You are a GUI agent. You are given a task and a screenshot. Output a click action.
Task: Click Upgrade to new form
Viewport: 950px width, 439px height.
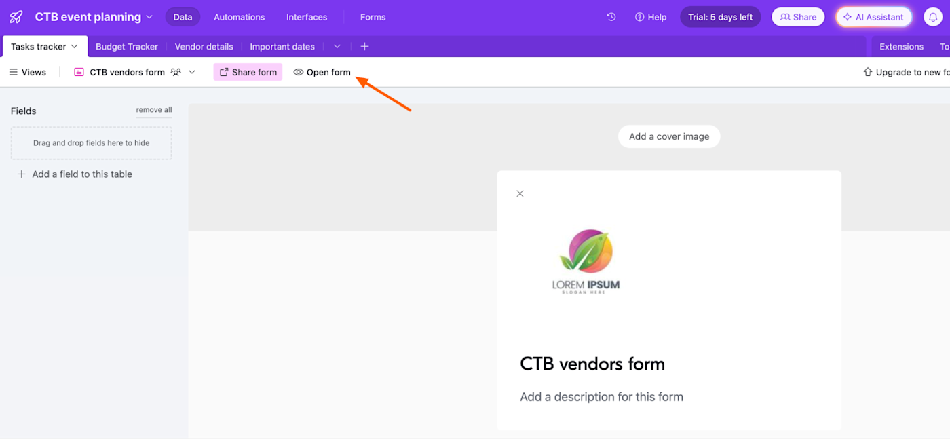[x=906, y=72]
